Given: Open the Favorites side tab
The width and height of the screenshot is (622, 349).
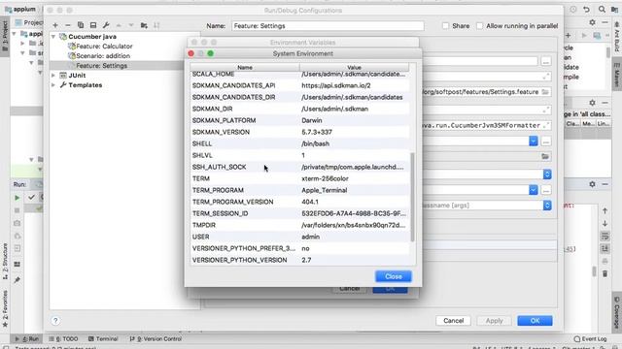Looking at the screenshot, I should coord(5,308).
